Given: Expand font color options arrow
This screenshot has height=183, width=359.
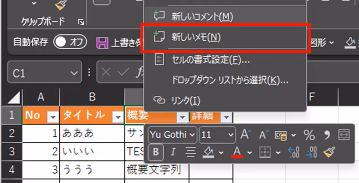Looking at the screenshot, I should tap(250, 152).
